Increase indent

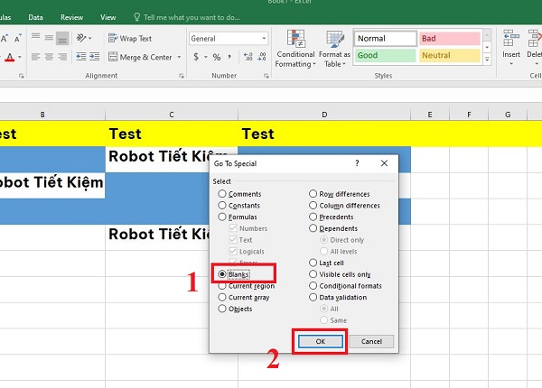[94, 57]
